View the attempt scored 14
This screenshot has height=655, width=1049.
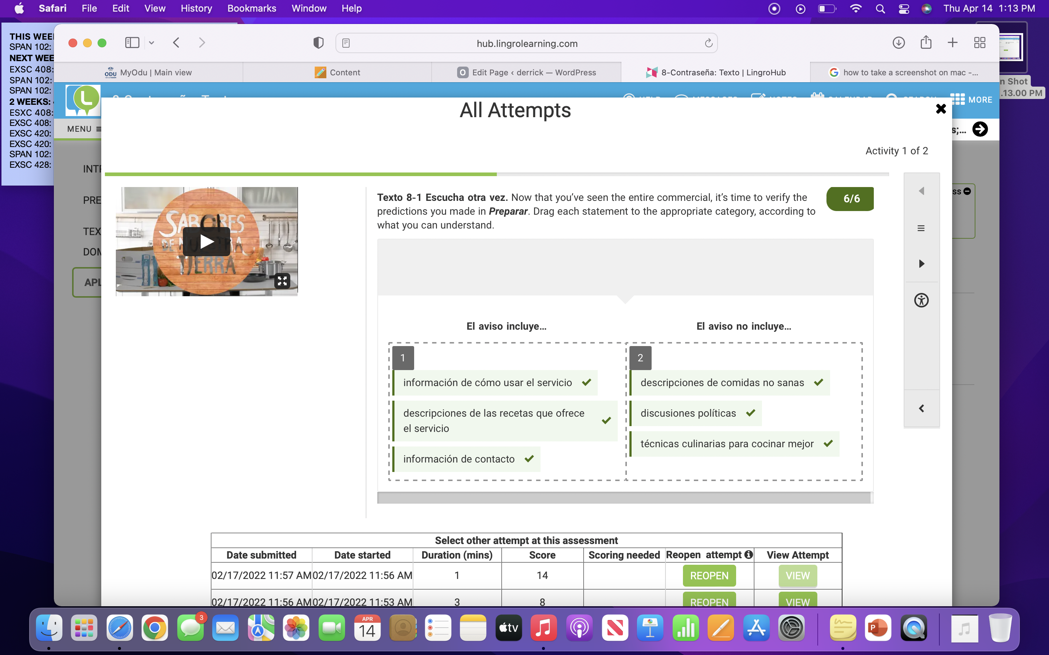pos(798,576)
